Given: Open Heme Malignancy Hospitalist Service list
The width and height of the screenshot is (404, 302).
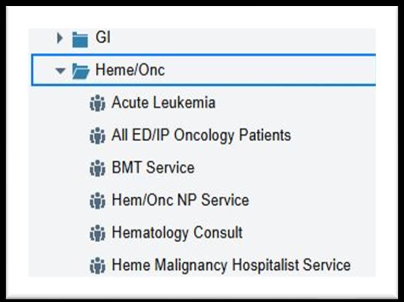Looking at the screenshot, I should click(x=231, y=265).
